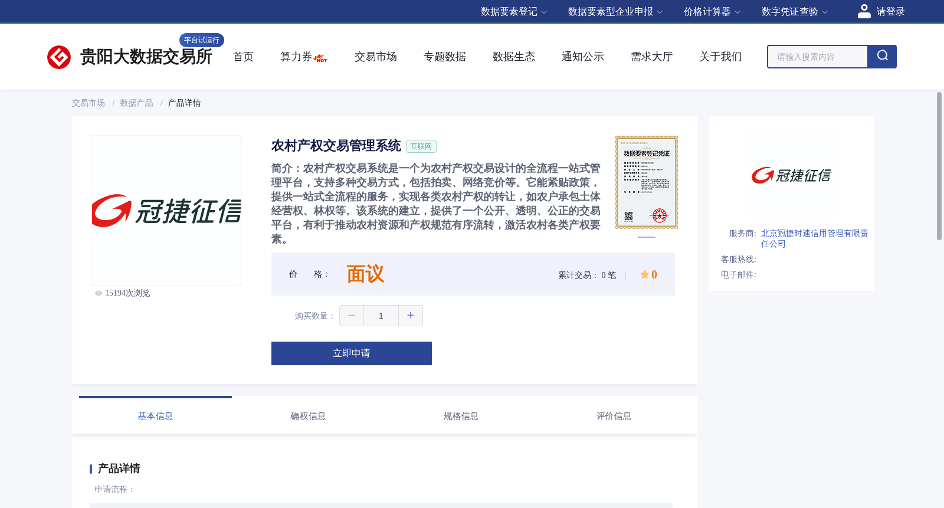The width and height of the screenshot is (944, 508).
Task: Open the 通知公示 navigation item
Action: click(583, 57)
